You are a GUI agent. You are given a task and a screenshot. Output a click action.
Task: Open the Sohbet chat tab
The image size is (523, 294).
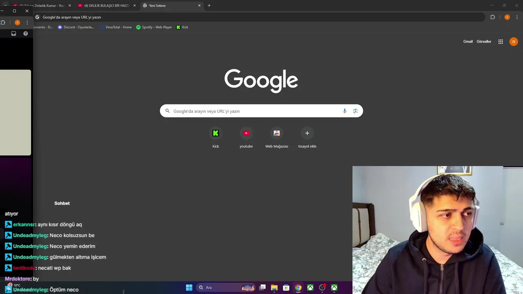pos(62,203)
